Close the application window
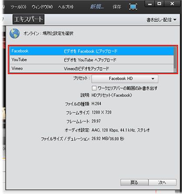Image resolution: width=182 pixels, height=194 pixels. (x=172, y=3)
